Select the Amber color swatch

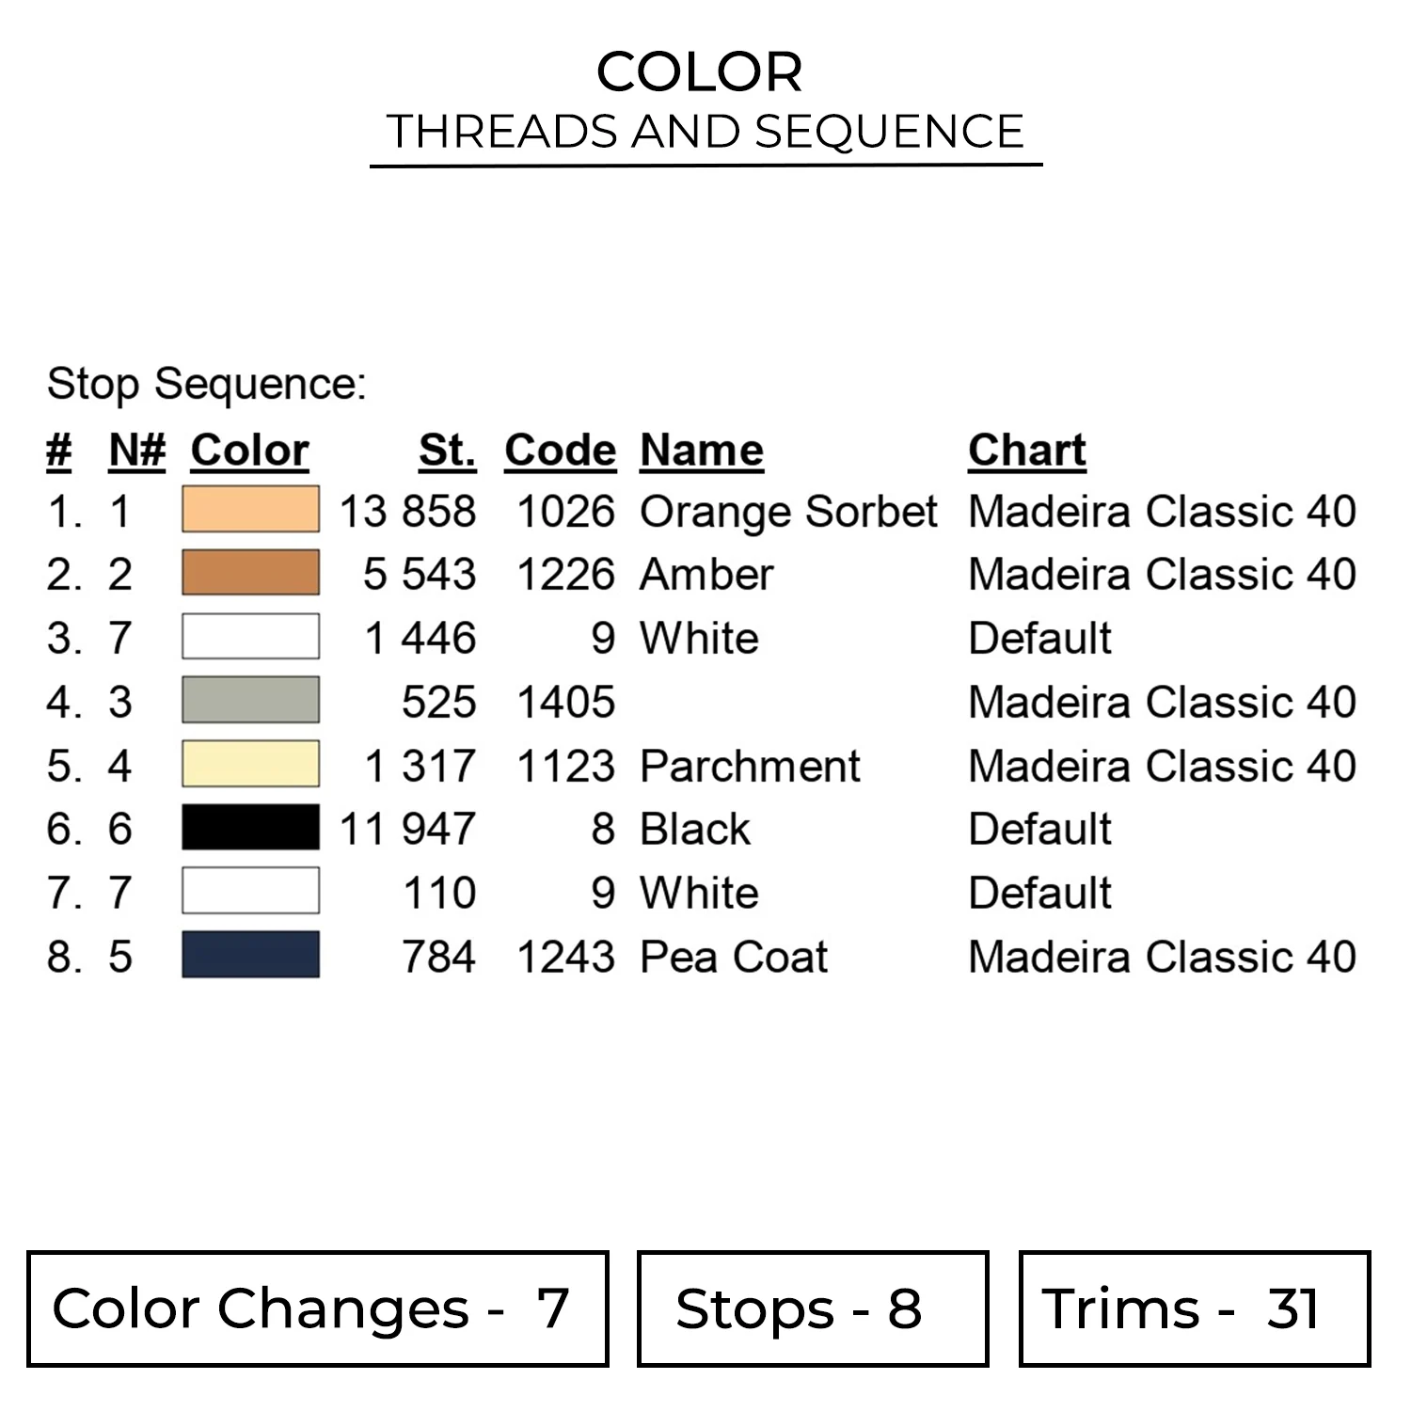(250, 573)
